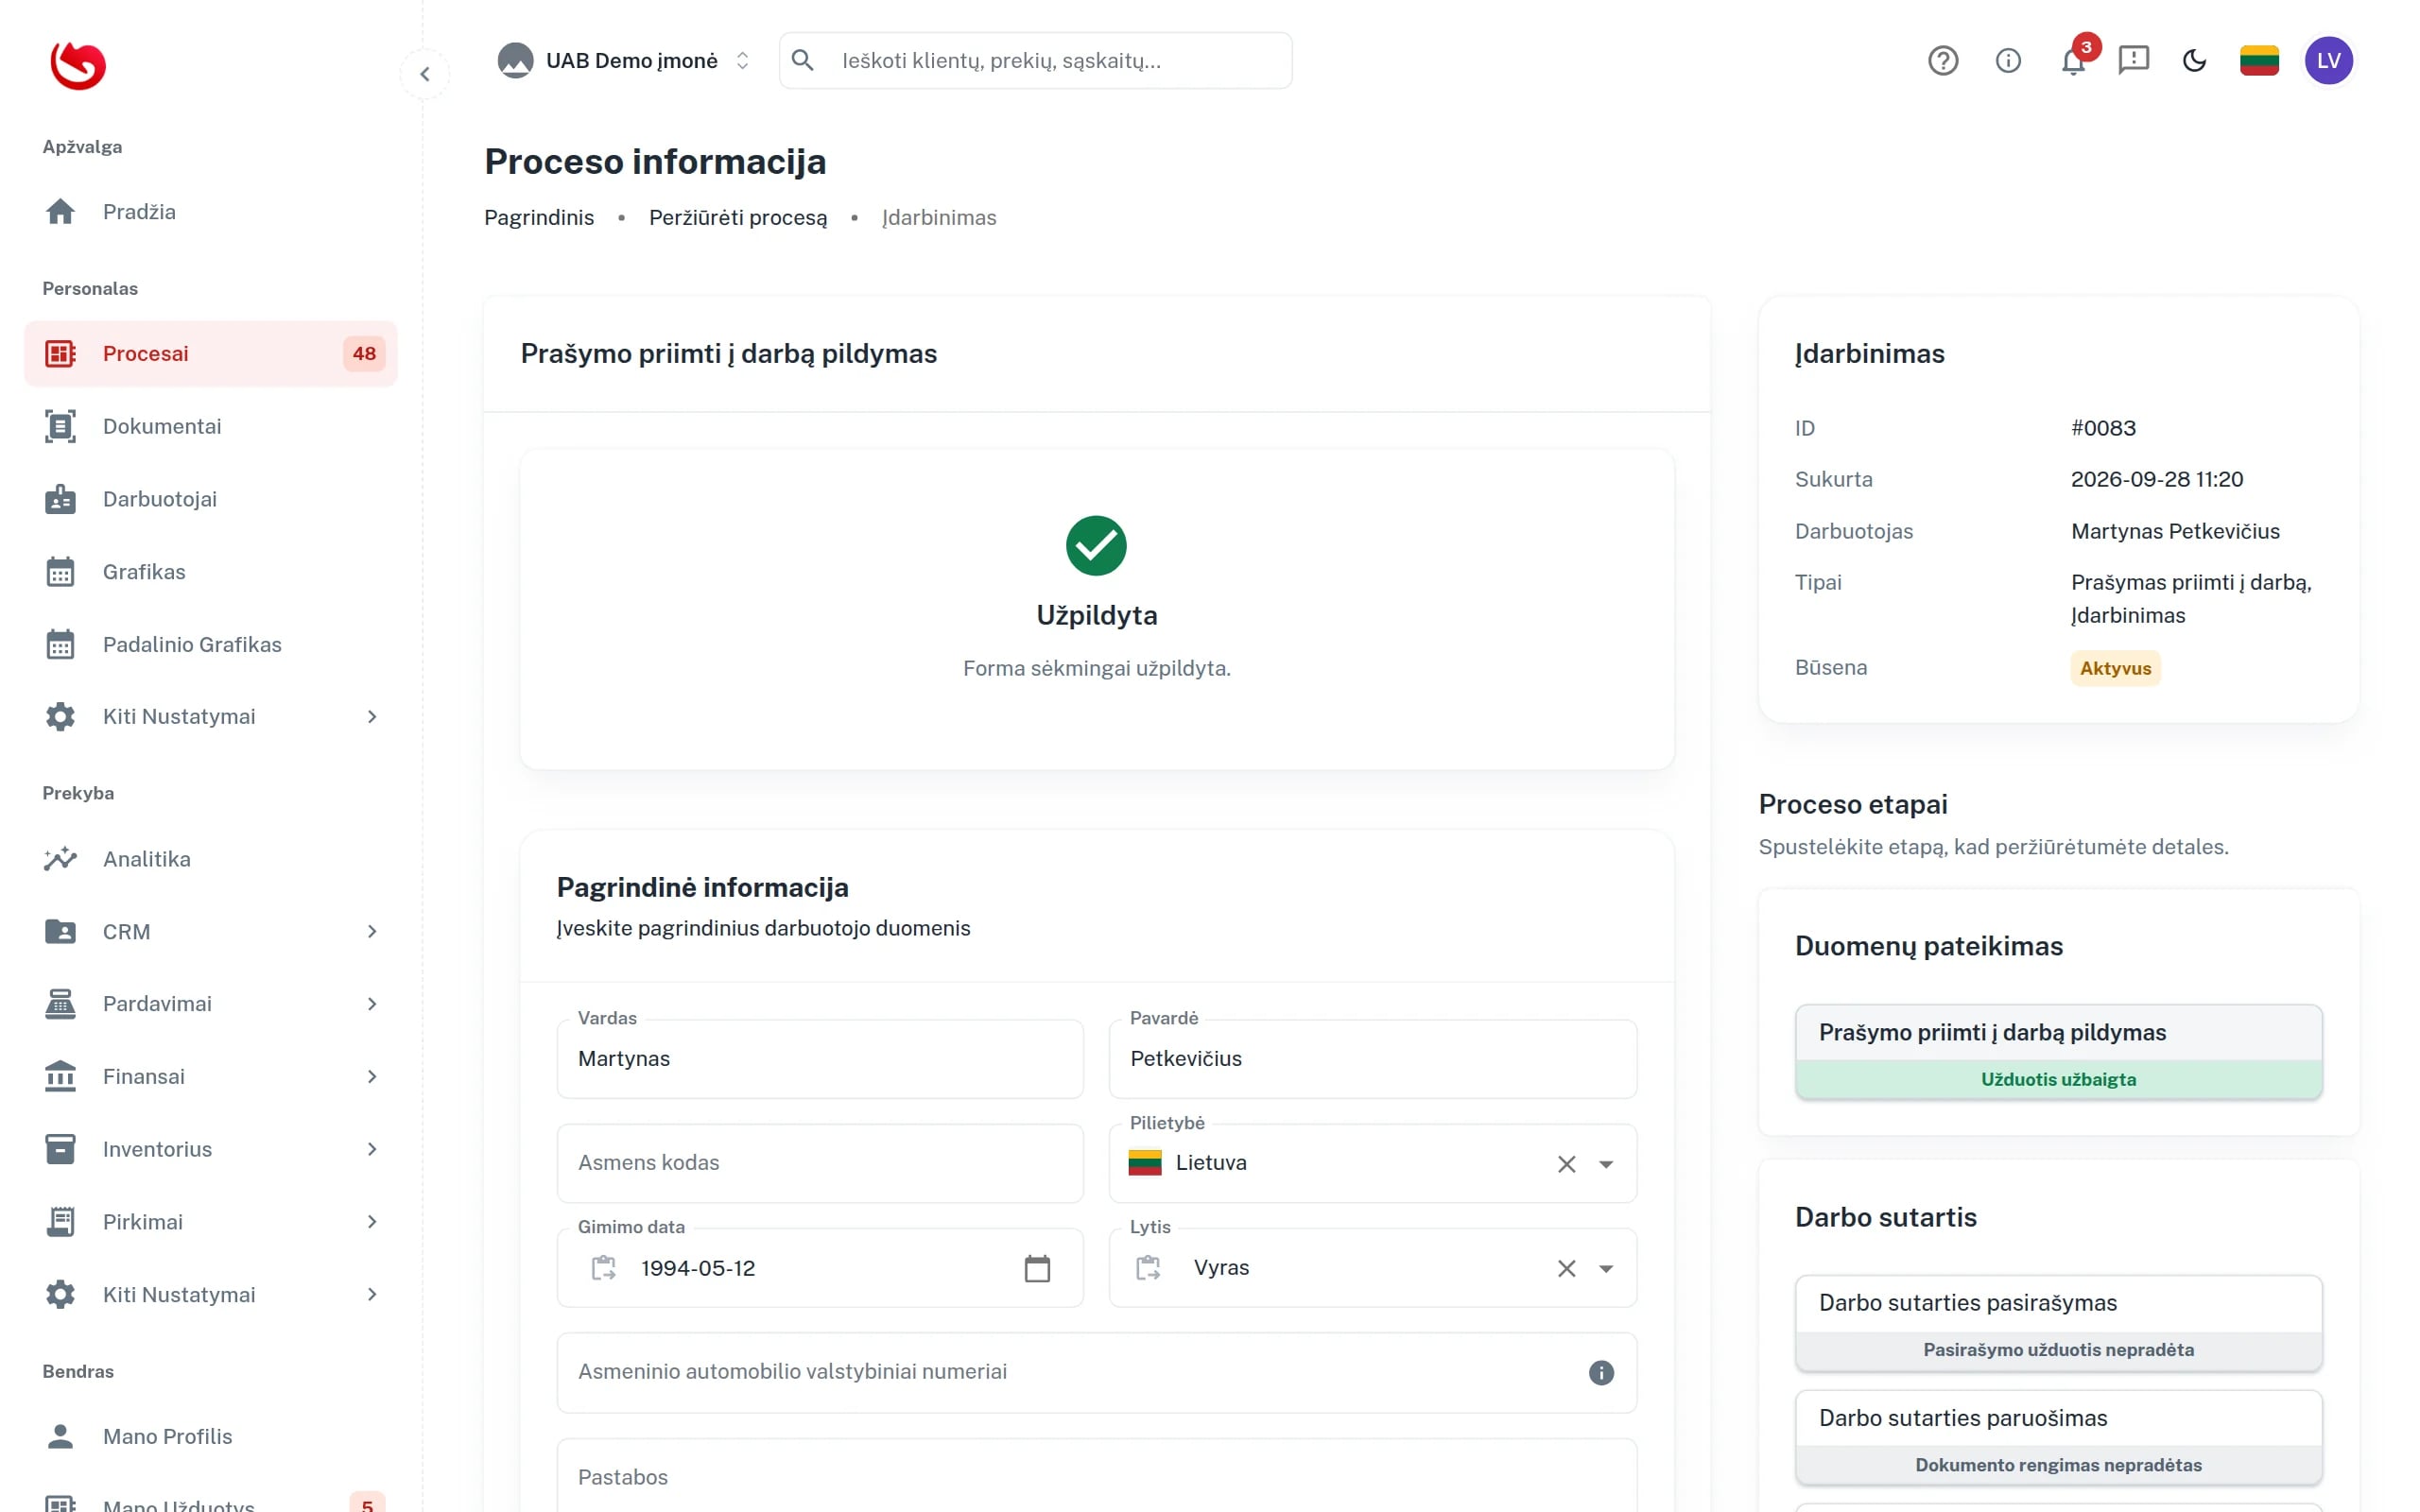Viewport: 2420px width, 1512px height.
Task: Open Dokumentai in the sidebar
Action: point(211,426)
